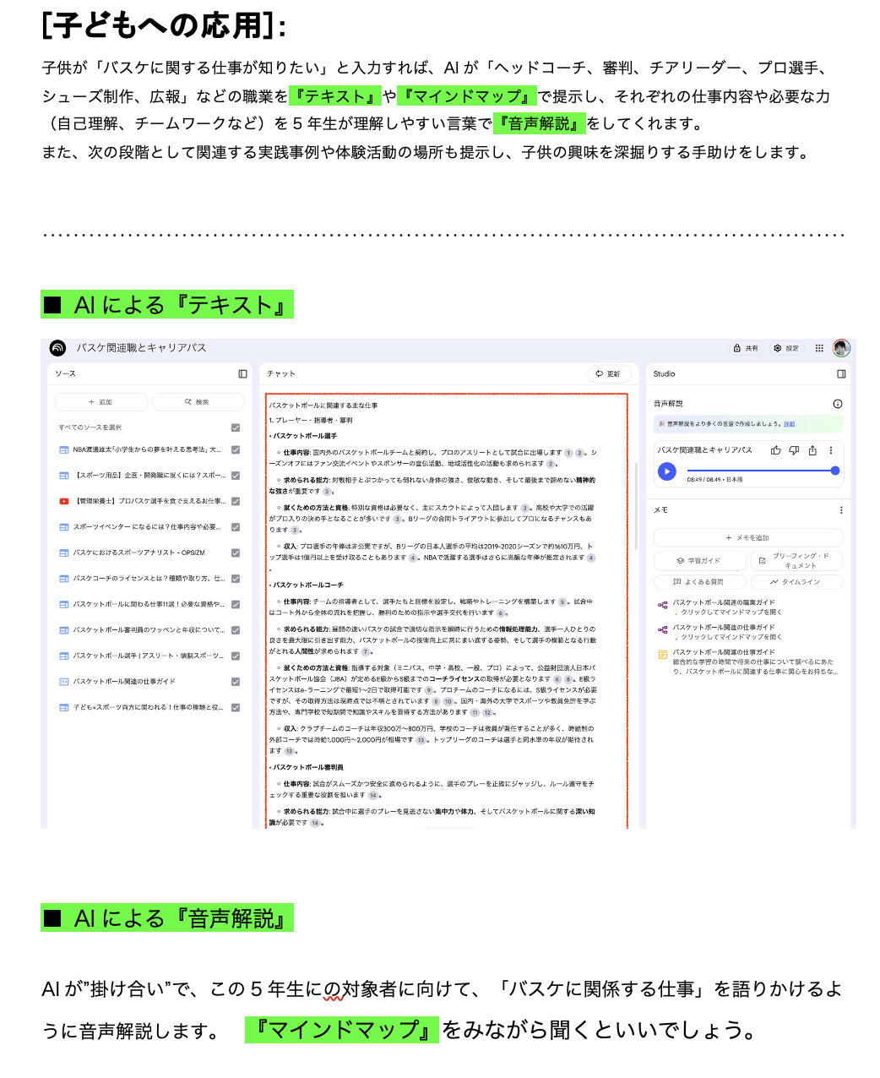The width and height of the screenshot is (880, 1078).
Task: Click the info icon beside 音声解説
Action: point(838,404)
